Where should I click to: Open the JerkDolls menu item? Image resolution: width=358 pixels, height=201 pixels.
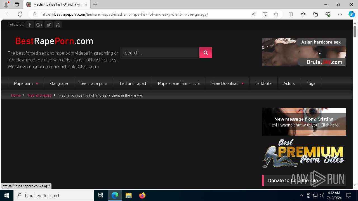pos(263,83)
